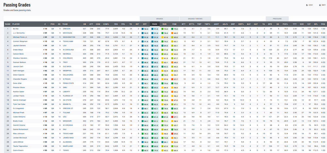This screenshot has width=327, height=153.
Task: Open the MICHIGAN team link
Action: [x=68, y=33]
